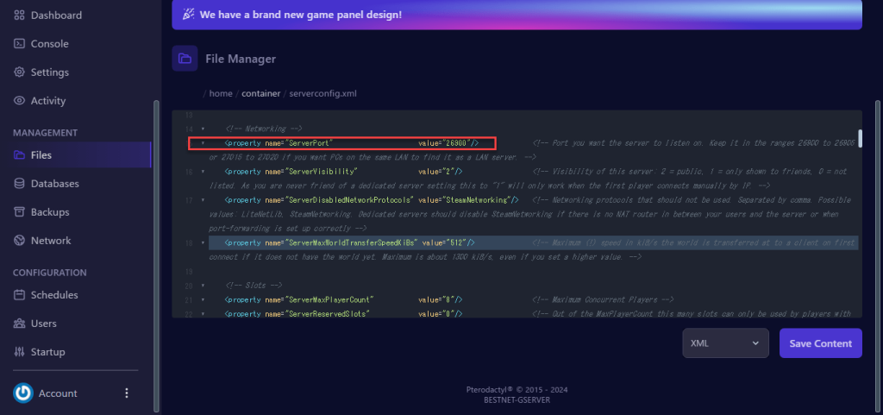The height and width of the screenshot is (415, 883).
Task: Click the Console terminal icon
Action: (19, 44)
